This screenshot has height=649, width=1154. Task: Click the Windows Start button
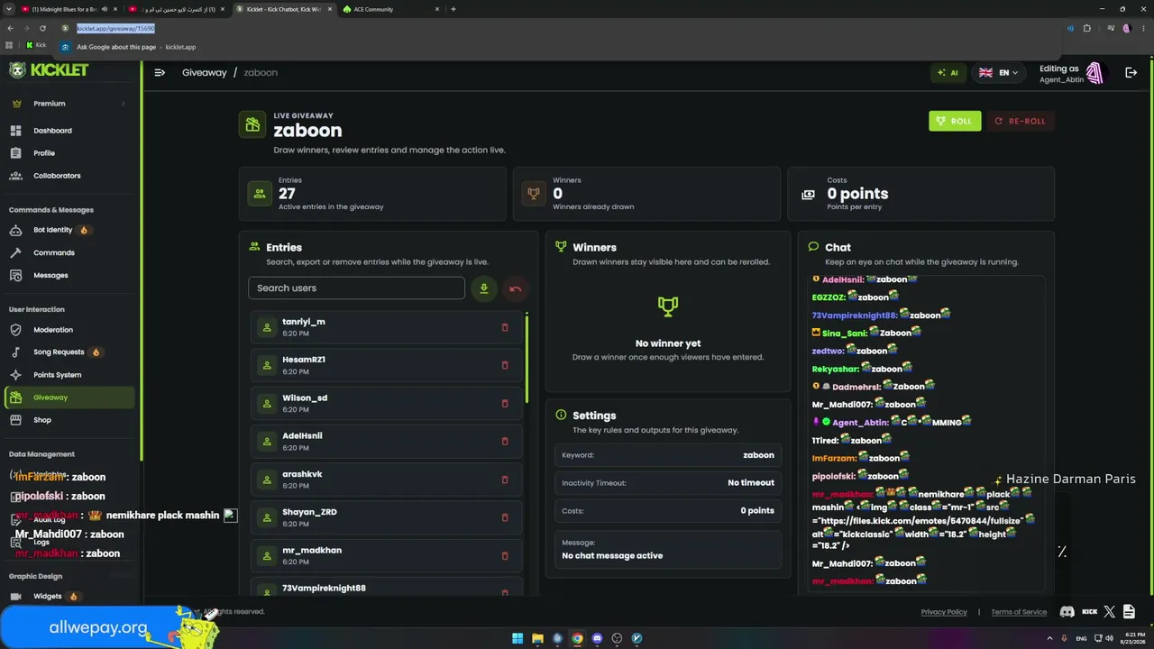pyautogui.click(x=517, y=638)
